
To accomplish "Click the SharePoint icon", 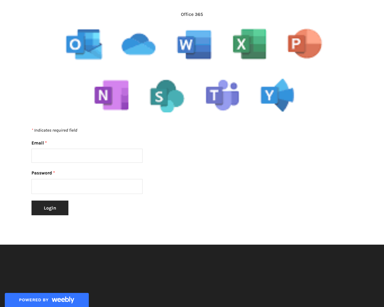I will tap(167, 96).
